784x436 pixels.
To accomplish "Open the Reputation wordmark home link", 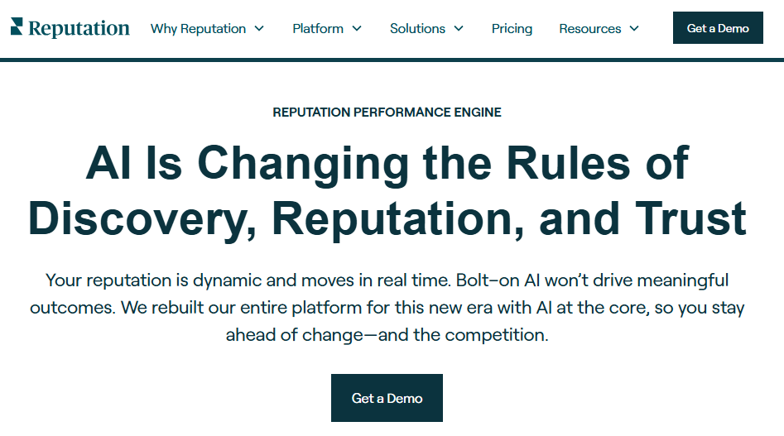I will tap(79, 28).
